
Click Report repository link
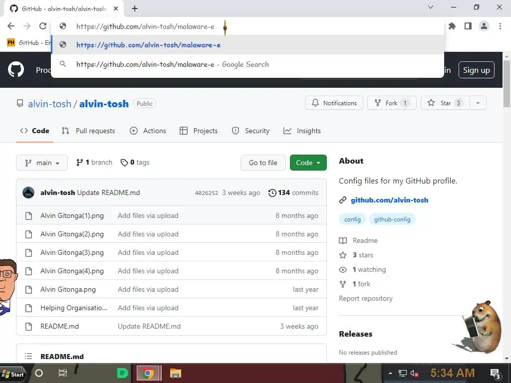366,299
